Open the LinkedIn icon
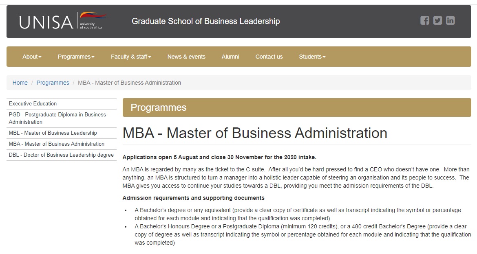This screenshot has width=477, height=254. pyautogui.click(x=450, y=20)
